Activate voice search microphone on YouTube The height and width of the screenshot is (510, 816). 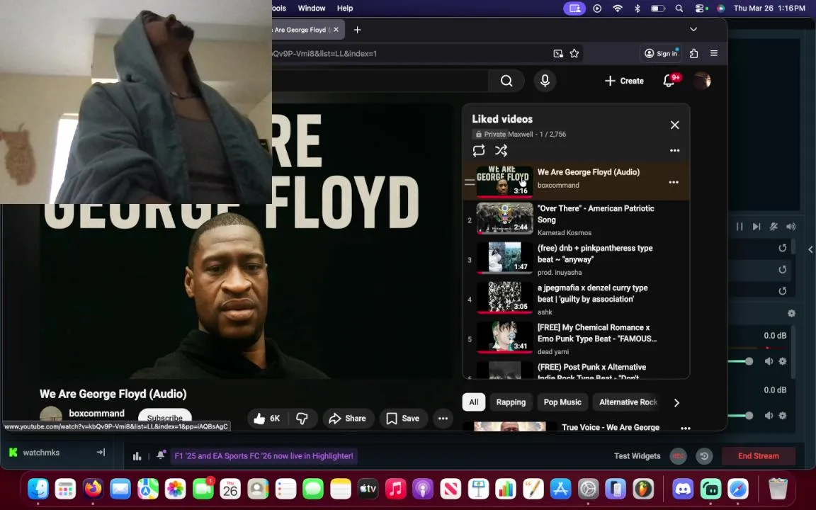pos(545,81)
